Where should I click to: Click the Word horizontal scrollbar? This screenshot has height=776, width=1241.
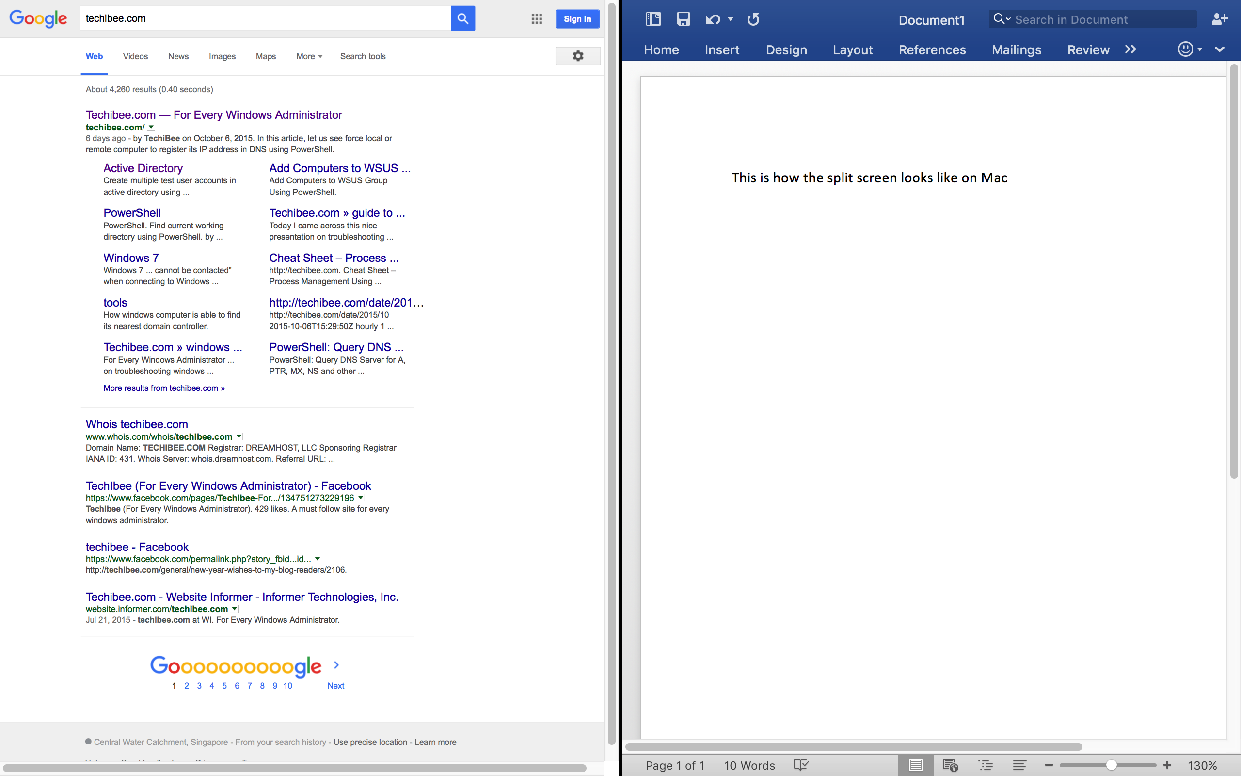(853, 747)
